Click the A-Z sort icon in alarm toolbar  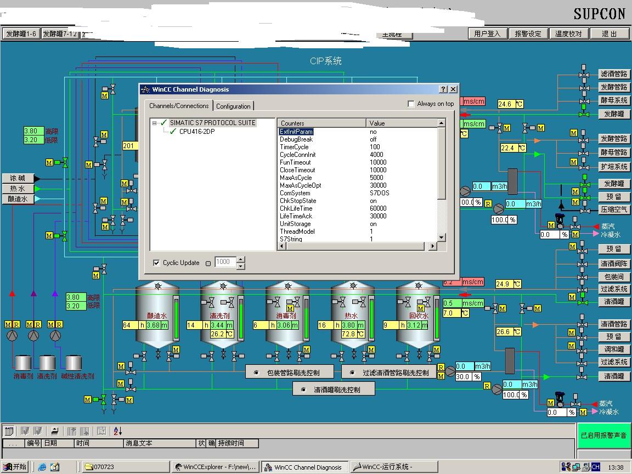[117, 431]
